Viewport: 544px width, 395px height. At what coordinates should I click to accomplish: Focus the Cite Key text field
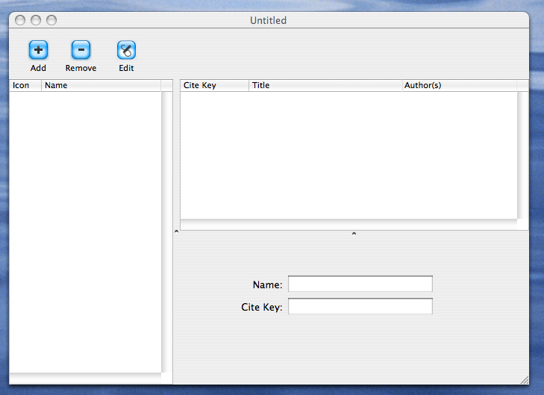click(360, 306)
